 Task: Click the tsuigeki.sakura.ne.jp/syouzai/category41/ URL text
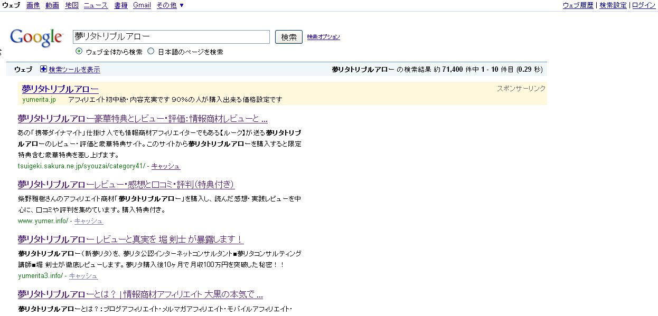coord(81,166)
